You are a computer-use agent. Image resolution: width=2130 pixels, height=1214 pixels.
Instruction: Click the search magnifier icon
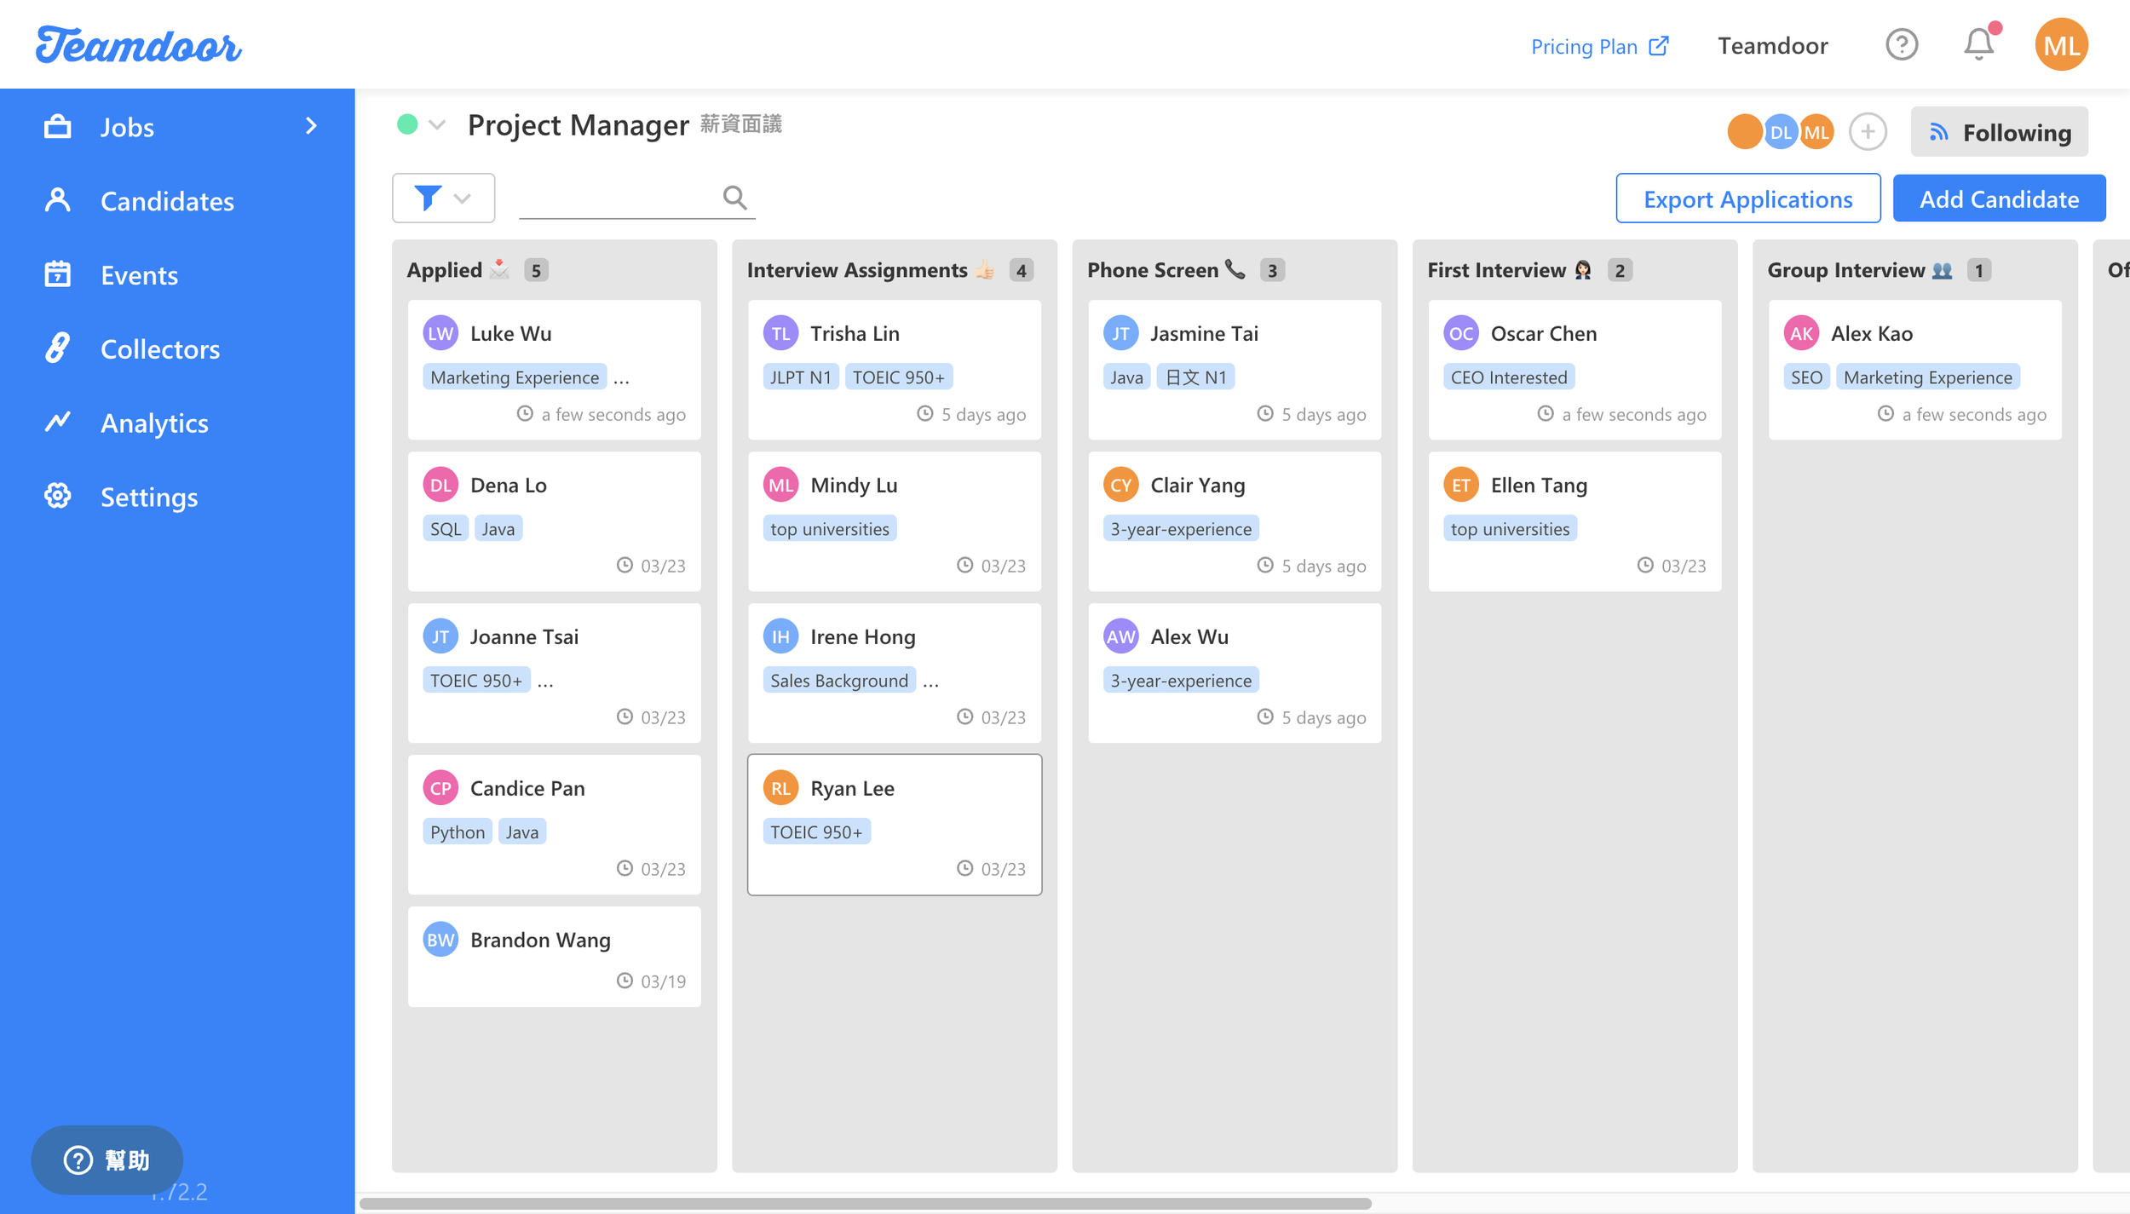734,198
